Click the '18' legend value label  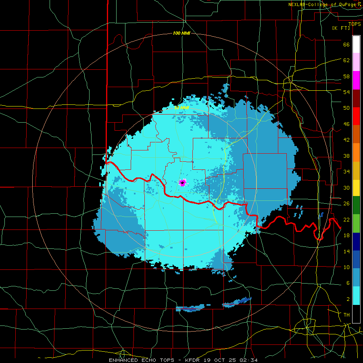346,236
